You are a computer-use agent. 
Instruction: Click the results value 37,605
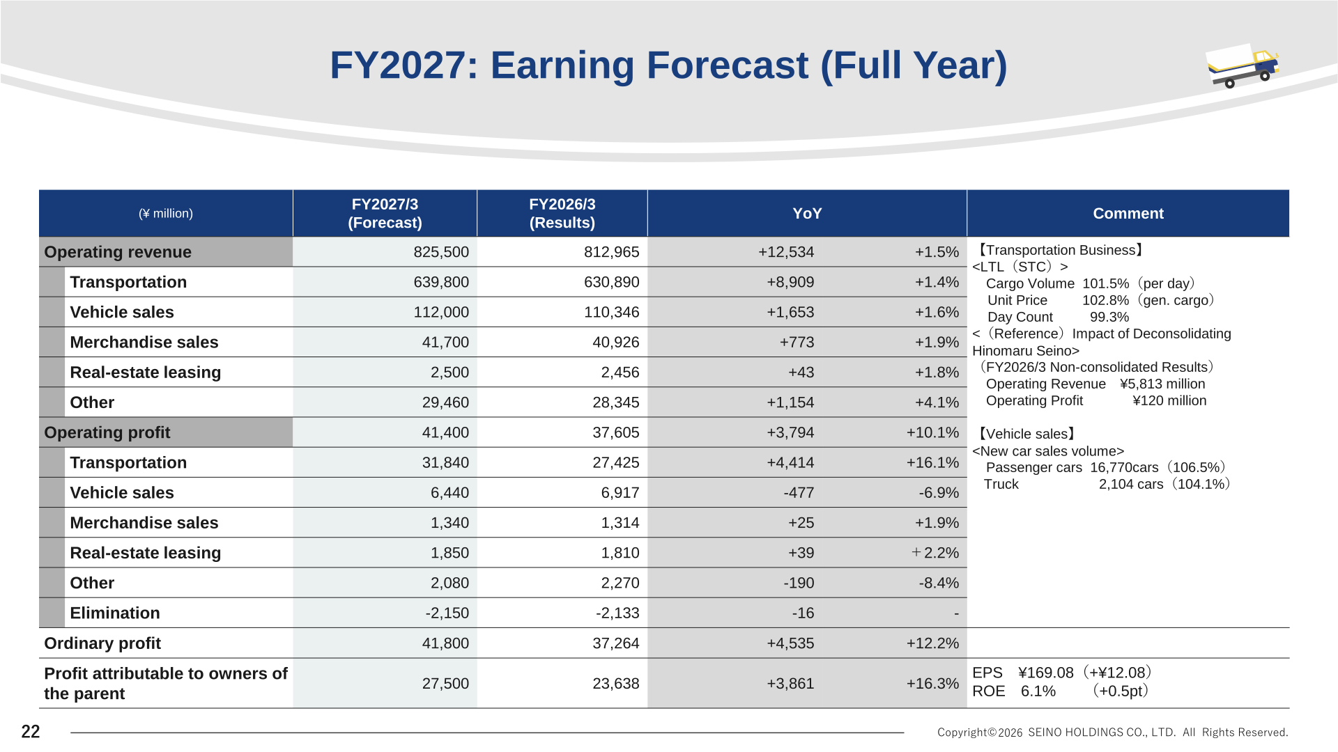pyautogui.click(x=616, y=432)
